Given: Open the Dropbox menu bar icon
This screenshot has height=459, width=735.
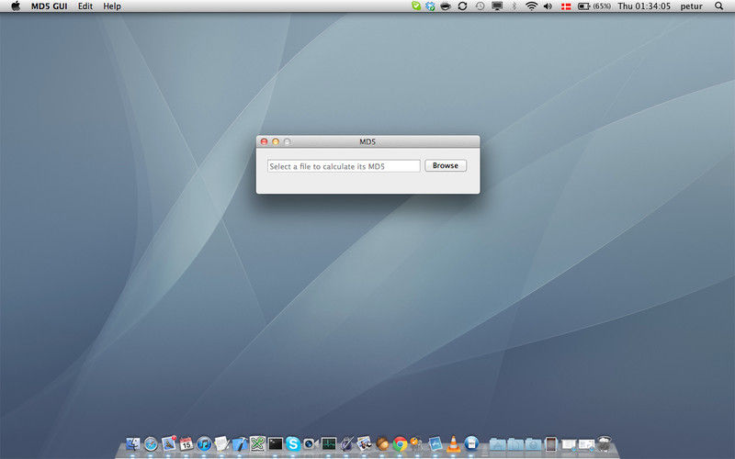Looking at the screenshot, I should coord(430,6).
